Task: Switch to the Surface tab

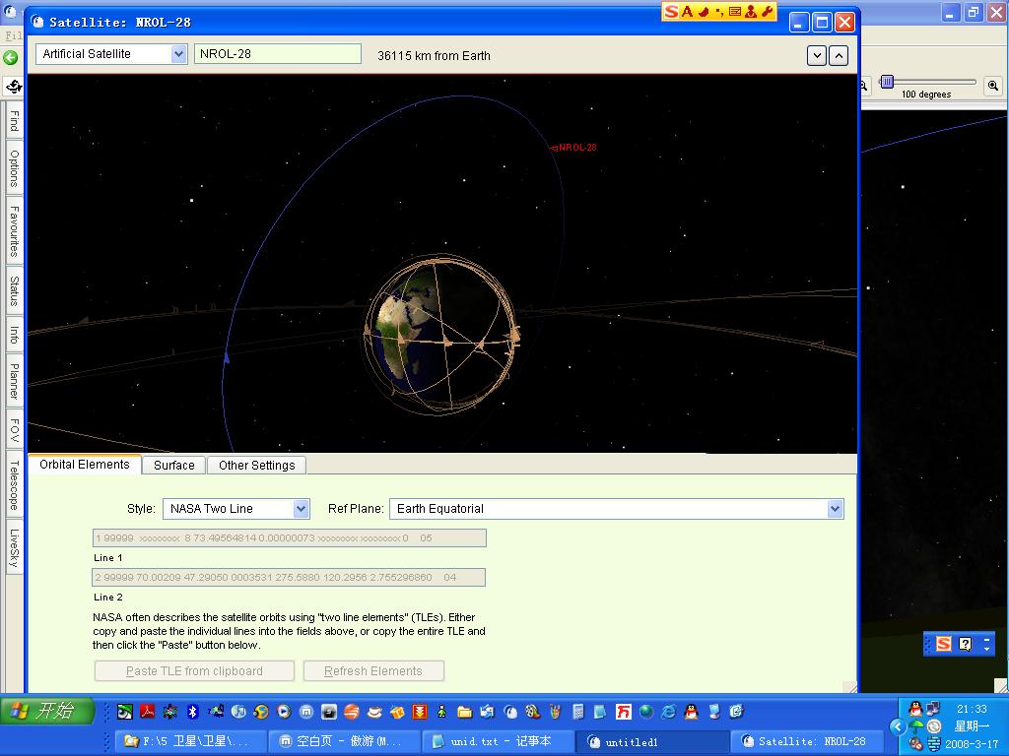Action: [x=173, y=466]
